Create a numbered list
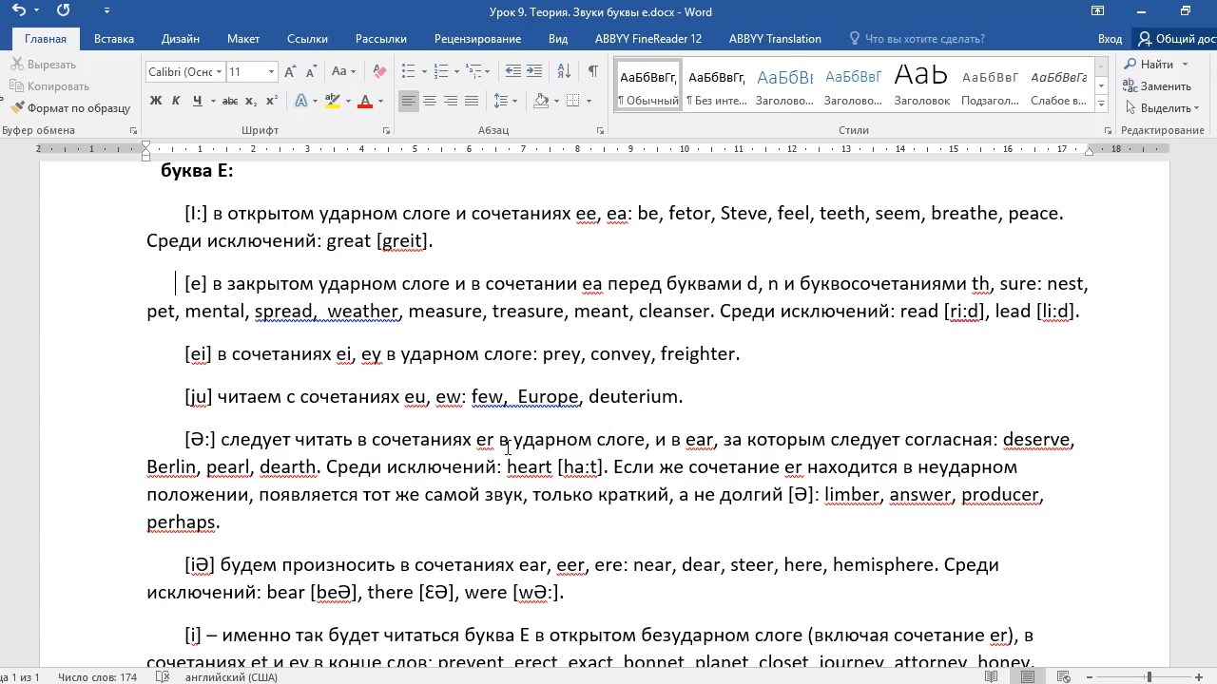This screenshot has width=1217, height=684. pyautogui.click(x=440, y=72)
